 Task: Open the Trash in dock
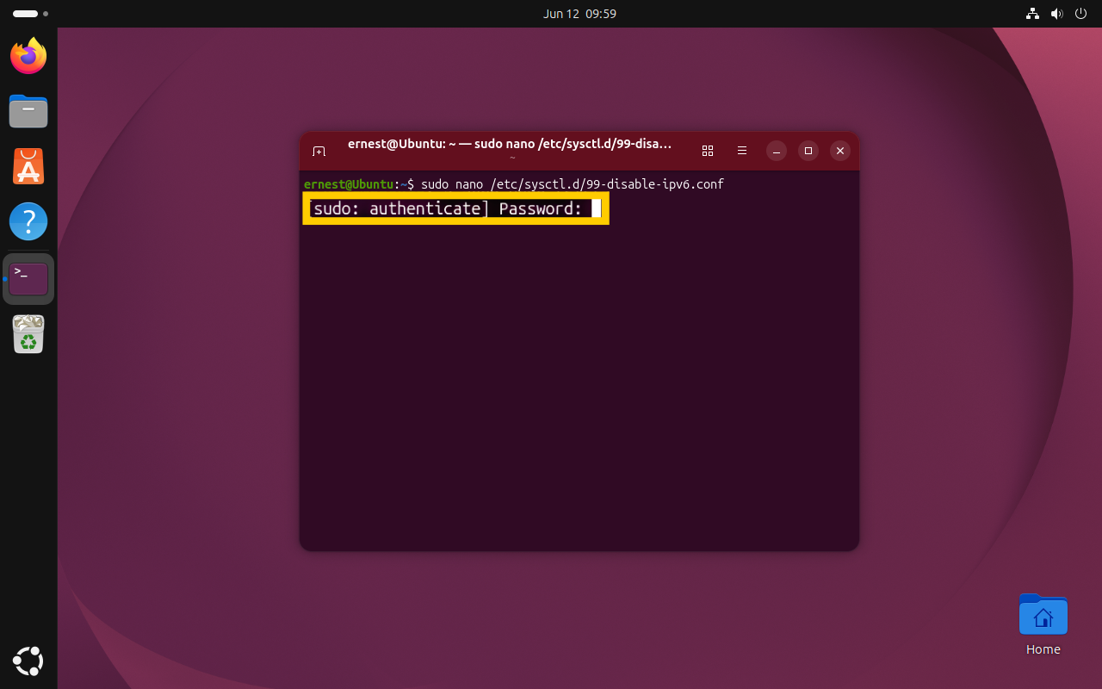[28, 334]
